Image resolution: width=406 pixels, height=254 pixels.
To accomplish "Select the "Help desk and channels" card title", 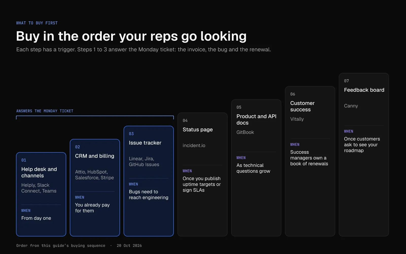I will (39, 172).
